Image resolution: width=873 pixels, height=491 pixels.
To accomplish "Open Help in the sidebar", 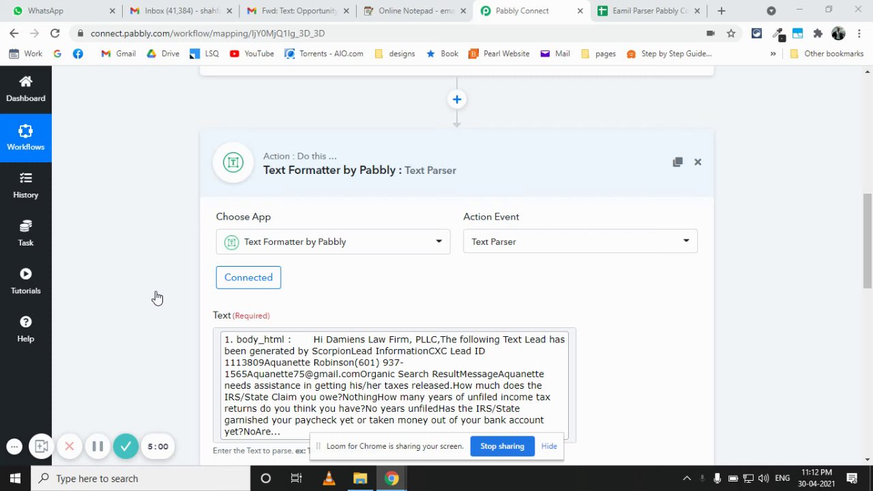I will pos(25,329).
